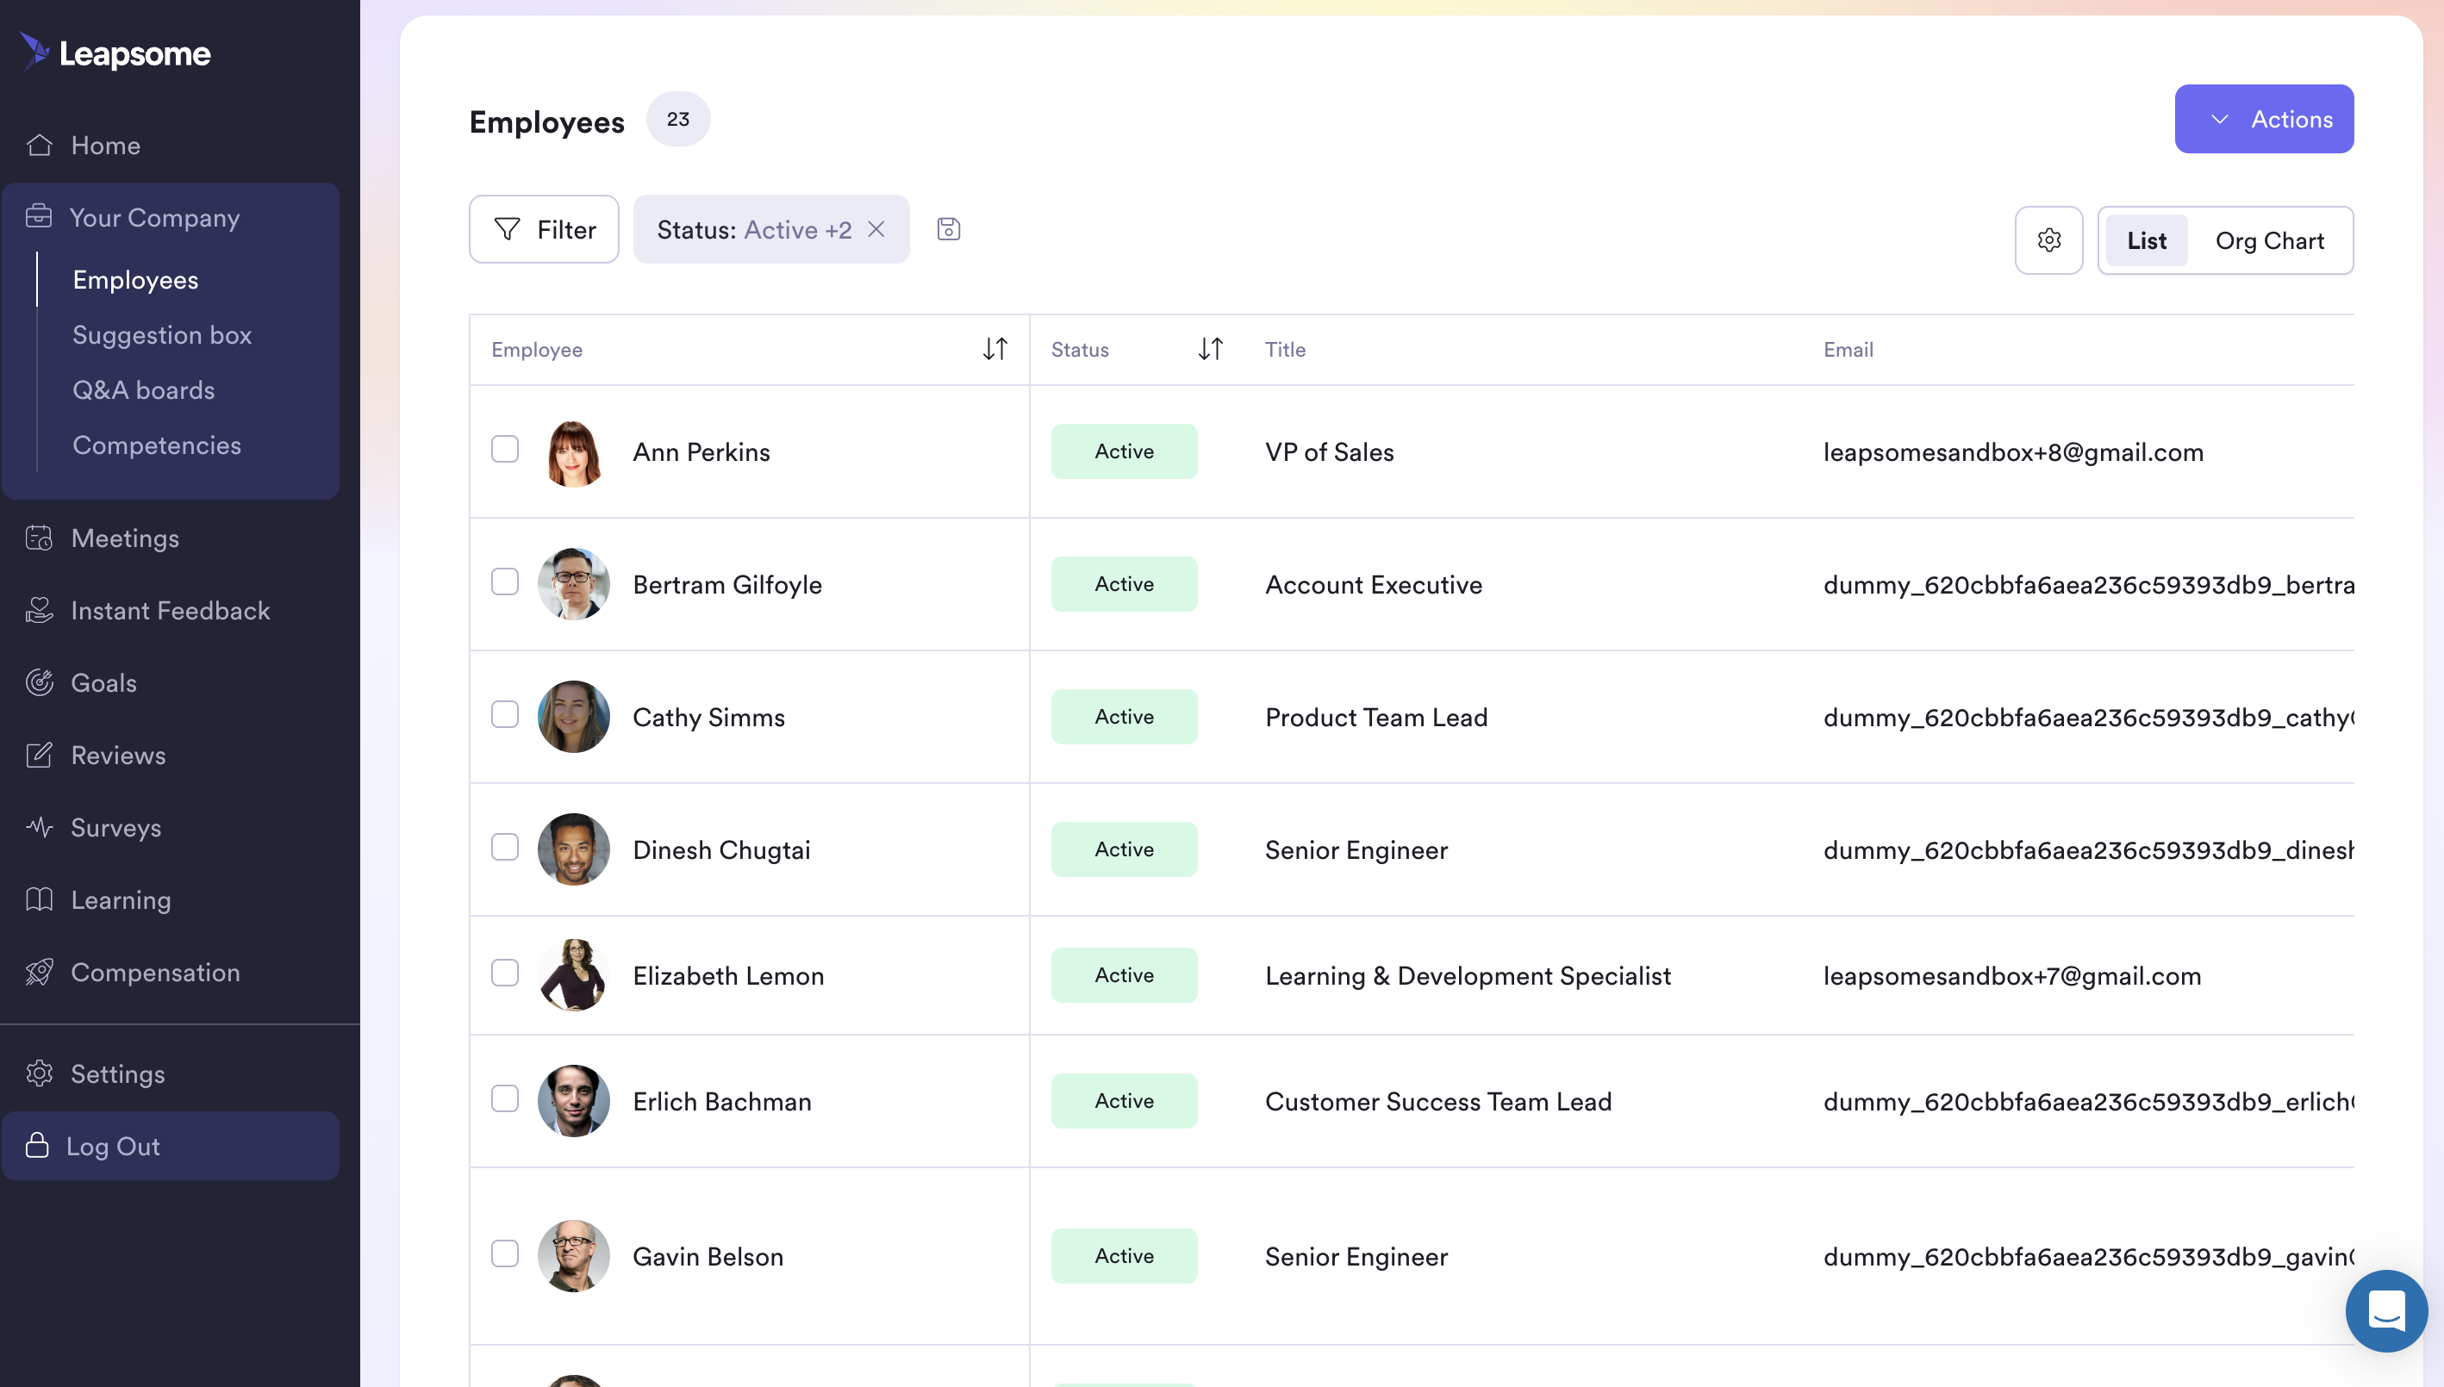Click the Surveys pulse icon

(x=39, y=827)
